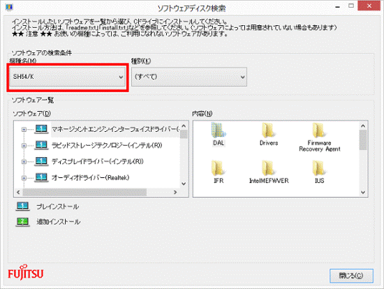Click the オーディオドライバー laptop icon
This screenshot has height=289, width=384.
click(x=41, y=177)
